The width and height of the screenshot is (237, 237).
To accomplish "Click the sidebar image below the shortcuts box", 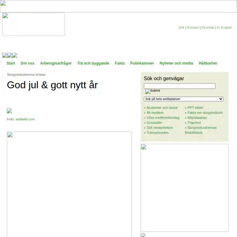I will tap(184, 188).
